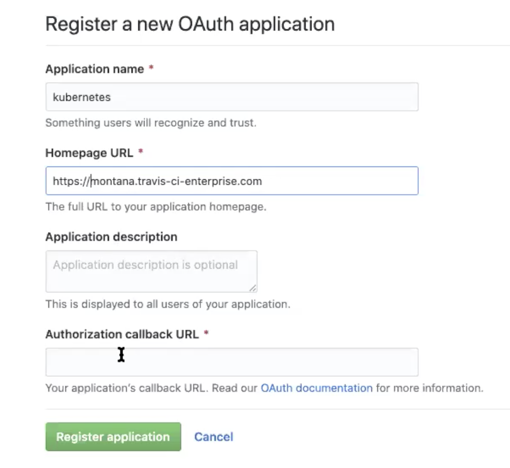
Task: Click "Something users will recognize and trust" hint
Action: 151,123
